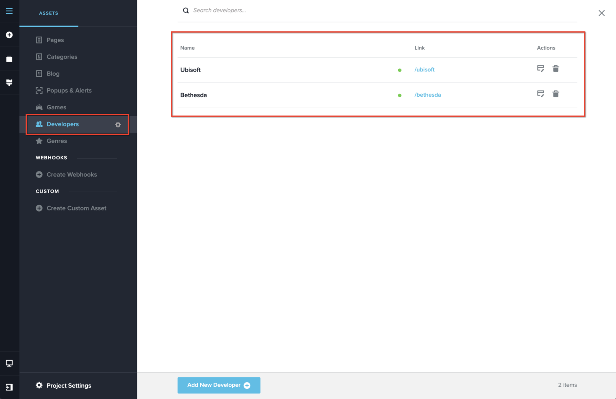616x399 pixels.
Task: Click the Create Webhooks link
Action: (72, 175)
